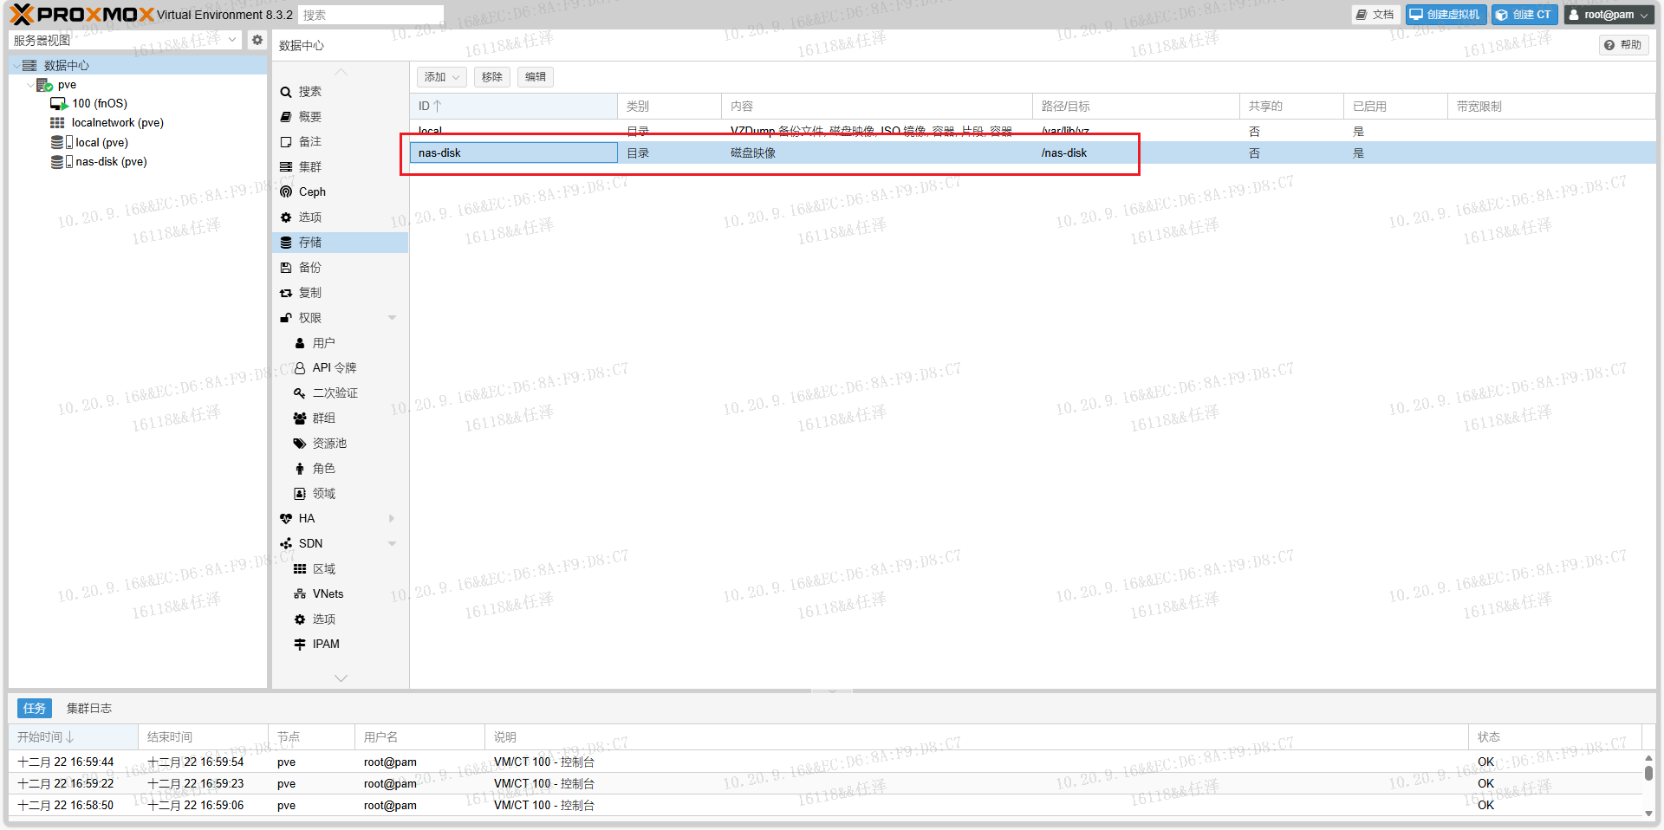Image resolution: width=1664 pixels, height=830 pixels.
Task: Open the SDN icon in menu
Action: (286, 544)
